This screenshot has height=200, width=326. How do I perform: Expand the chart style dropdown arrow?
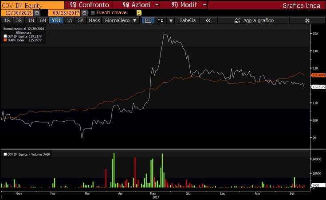tap(170, 20)
